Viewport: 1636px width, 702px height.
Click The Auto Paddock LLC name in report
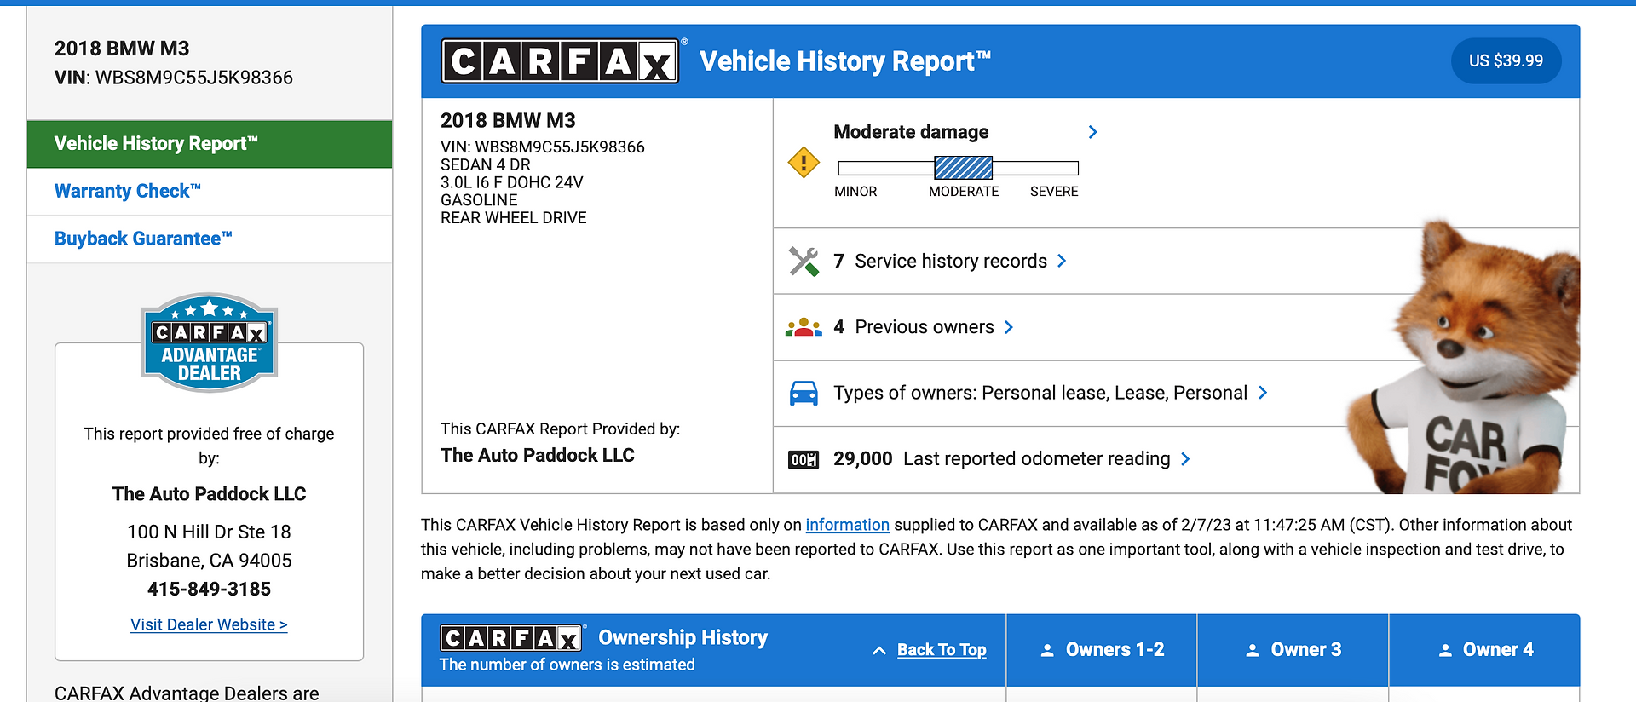[538, 456]
